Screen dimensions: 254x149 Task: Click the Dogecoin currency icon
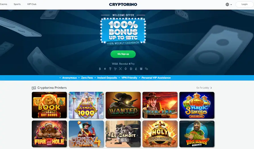pos(131,69)
